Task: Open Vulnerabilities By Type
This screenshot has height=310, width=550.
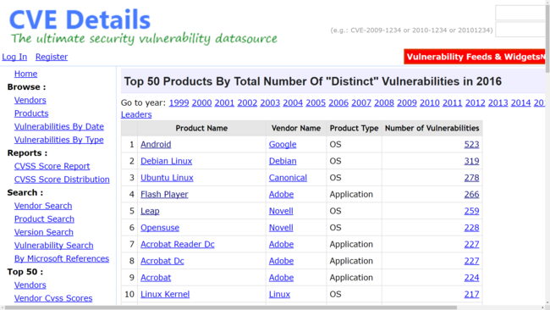Action: click(59, 140)
